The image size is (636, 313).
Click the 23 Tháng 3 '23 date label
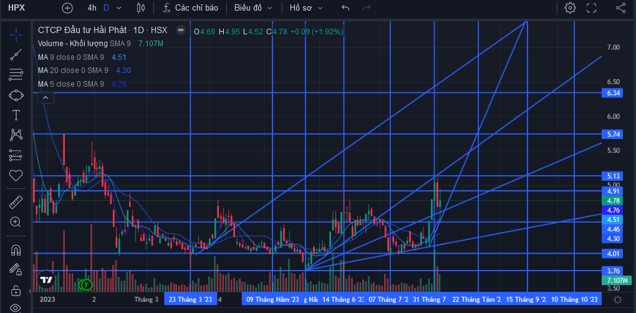pyautogui.click(x=191, y=300)
